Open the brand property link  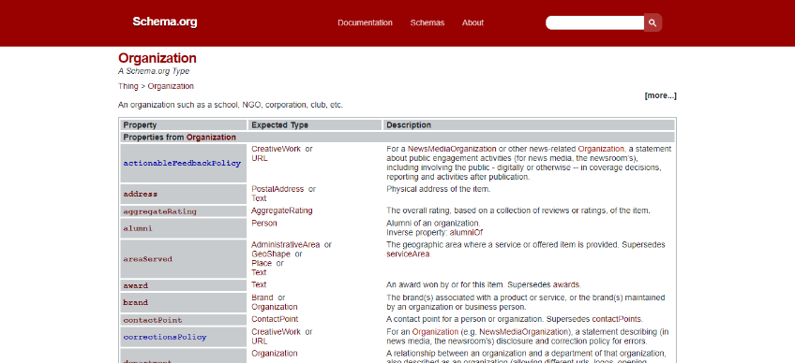(135, 302)
